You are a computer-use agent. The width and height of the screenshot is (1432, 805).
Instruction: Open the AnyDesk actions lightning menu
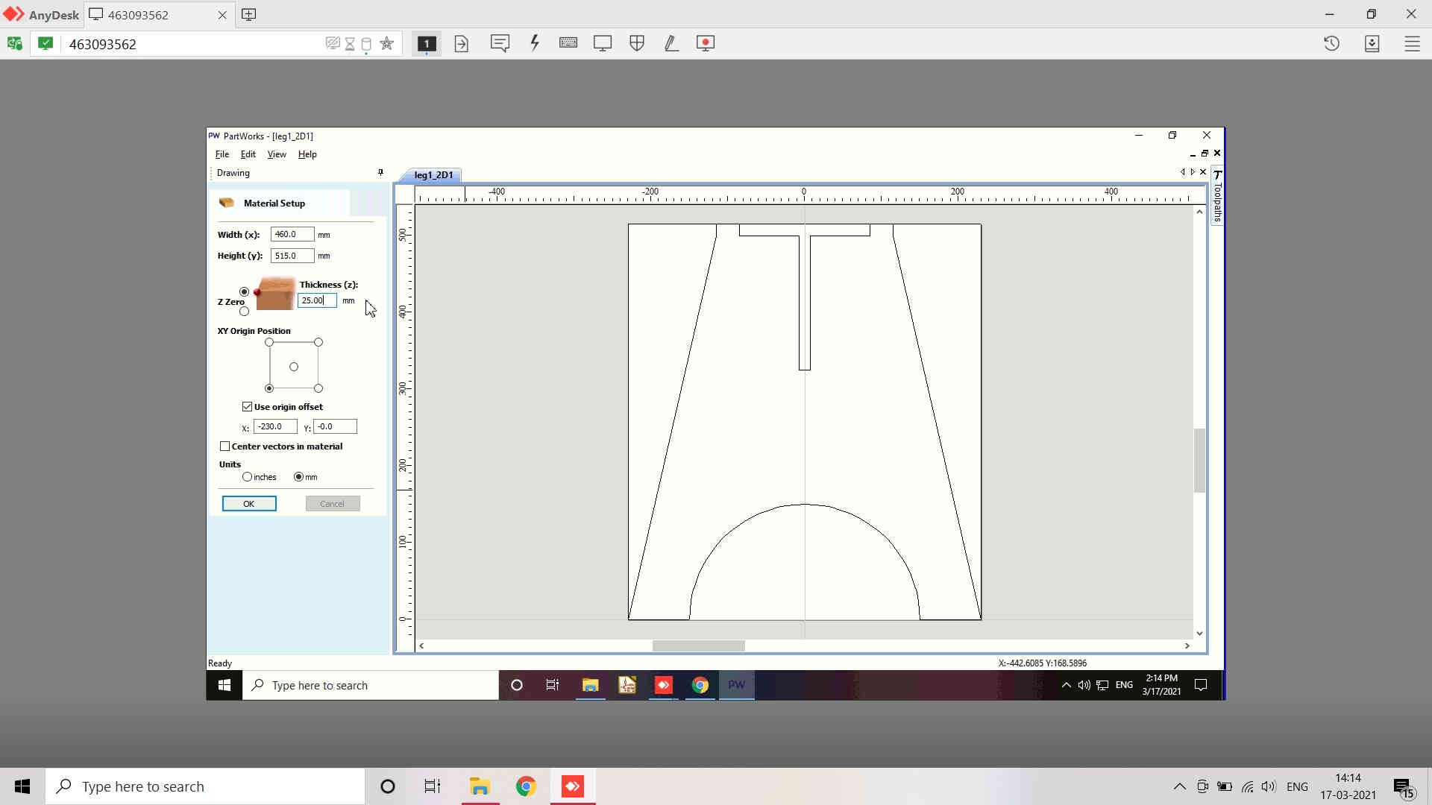[x=535, y=43]
